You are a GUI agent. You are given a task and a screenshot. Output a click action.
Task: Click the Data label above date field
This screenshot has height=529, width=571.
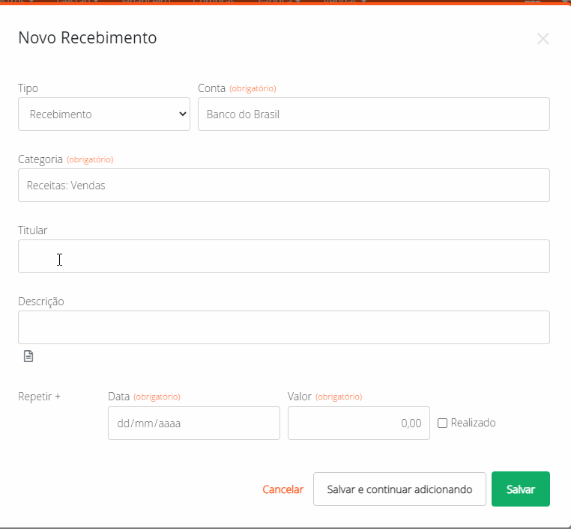pos(119,397)
